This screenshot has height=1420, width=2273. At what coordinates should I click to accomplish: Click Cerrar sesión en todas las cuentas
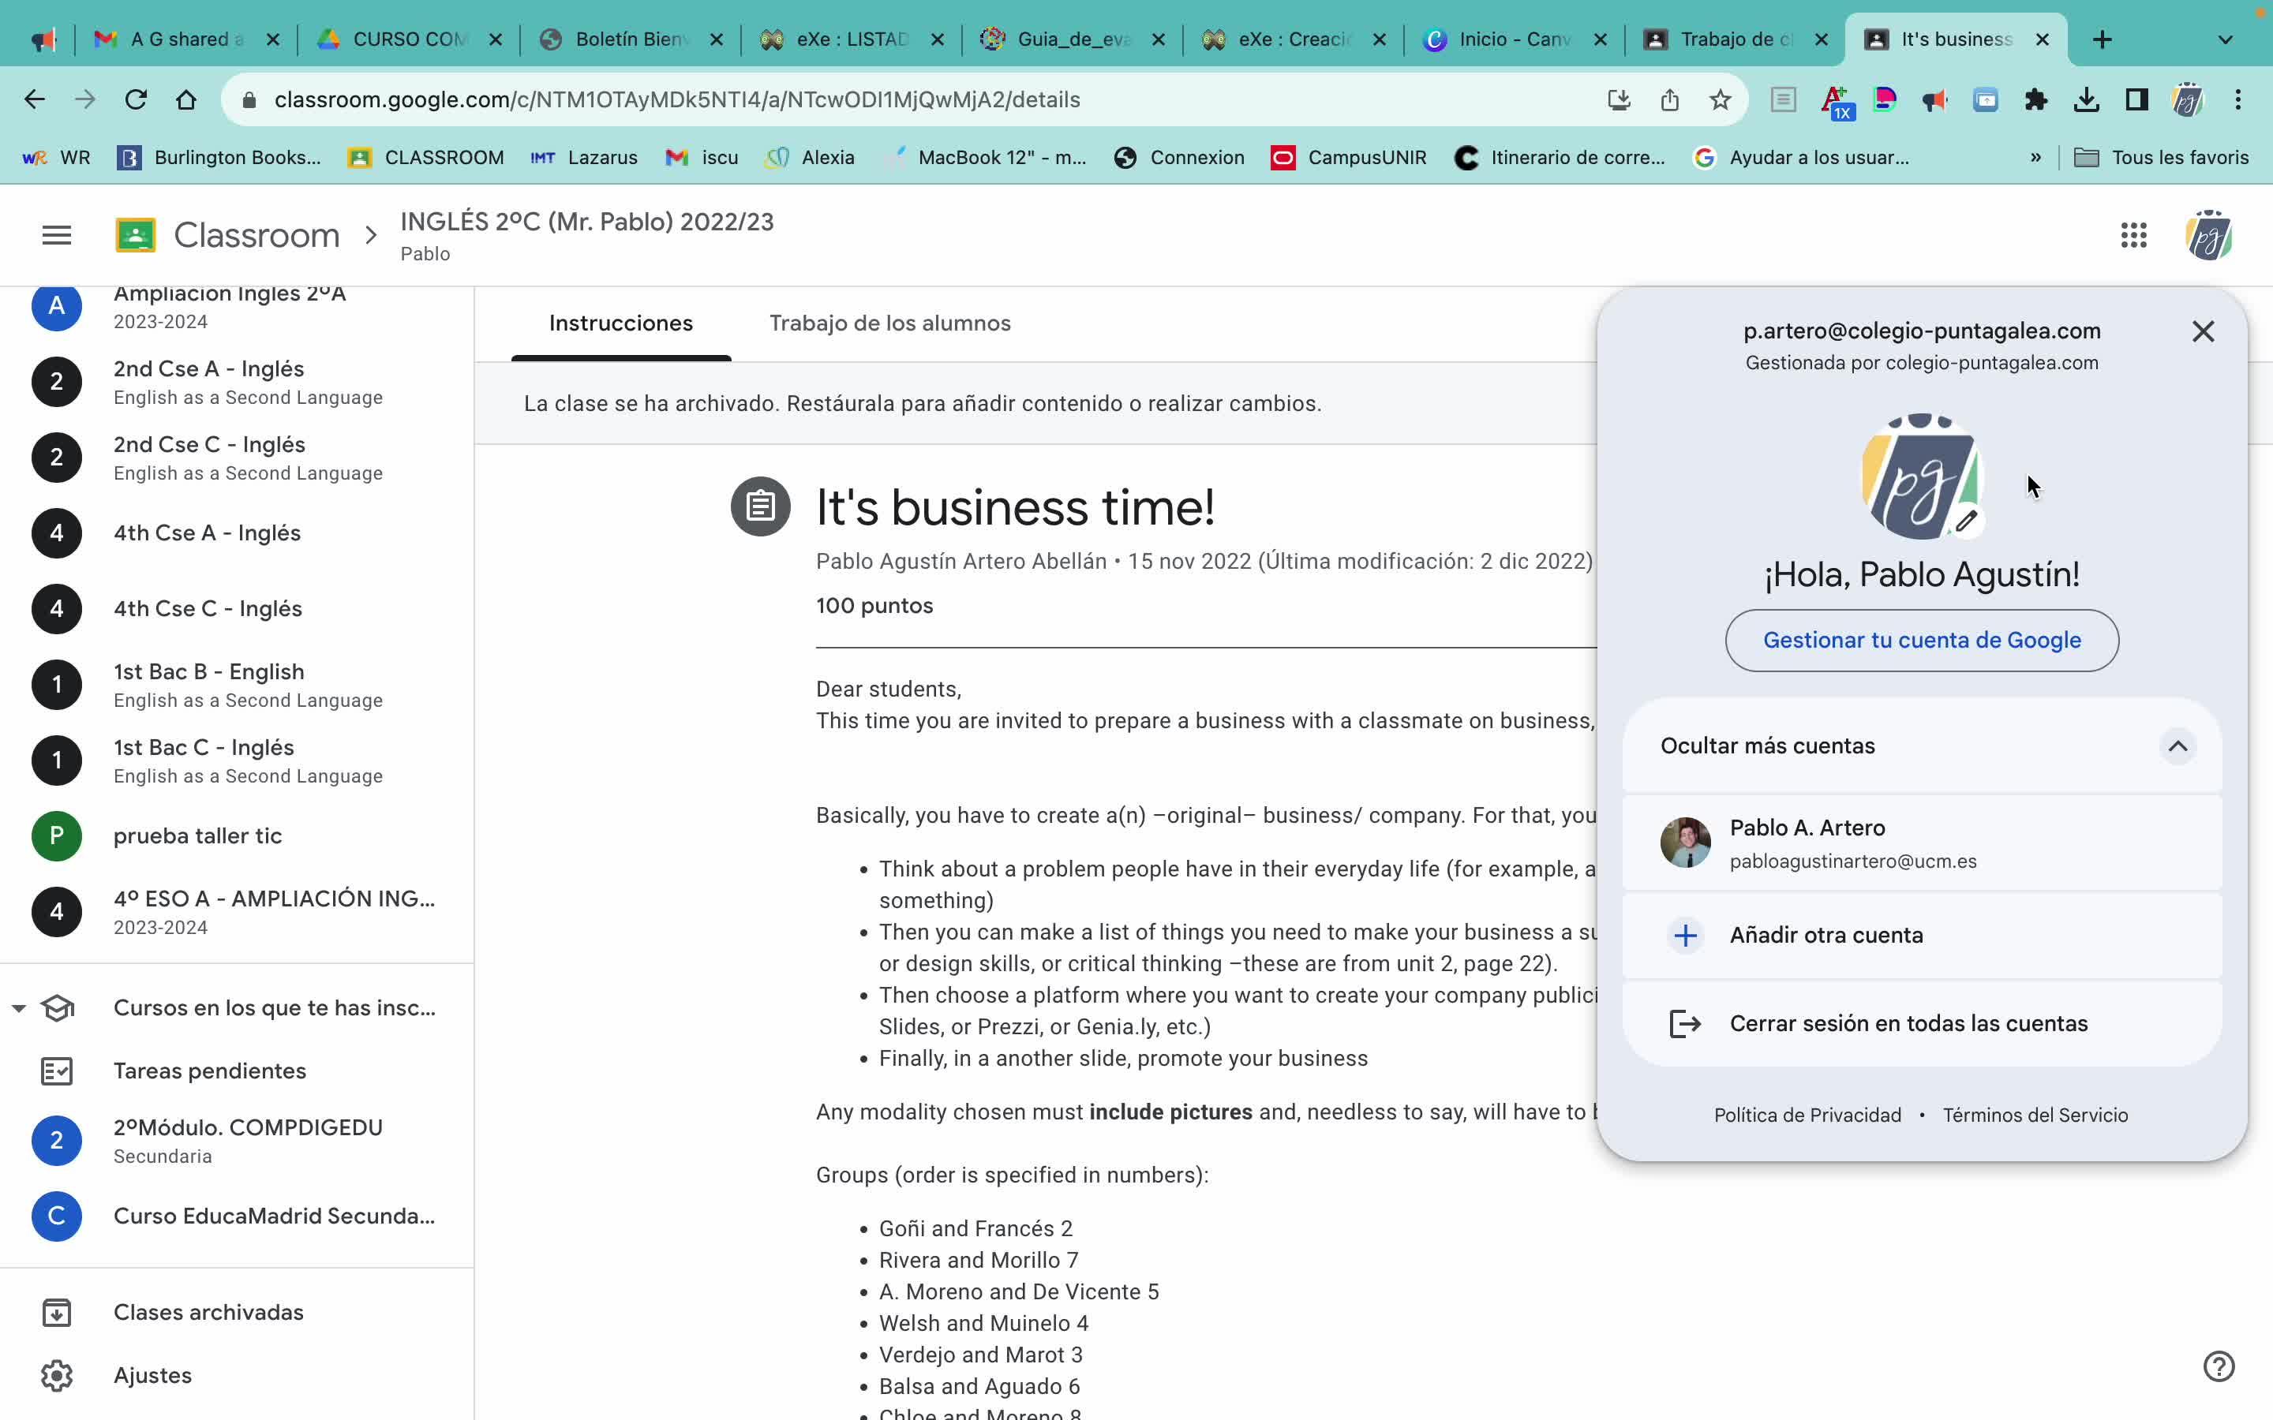point(1908,1024)
